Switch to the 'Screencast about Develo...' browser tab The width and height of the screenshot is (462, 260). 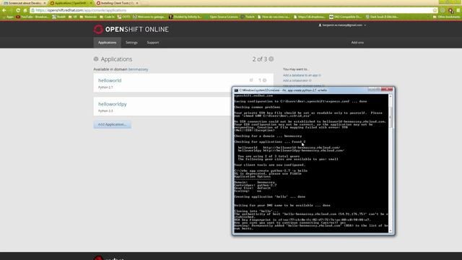[x=25, y=3]
